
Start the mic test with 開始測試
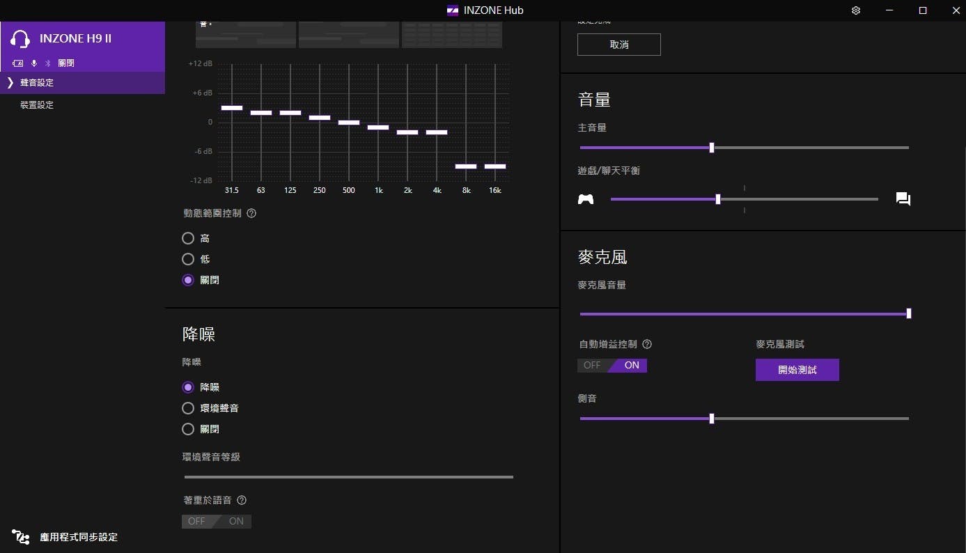pyautogui.click(x=797, y=370)
